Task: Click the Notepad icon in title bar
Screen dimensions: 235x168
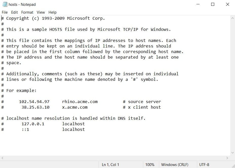Action: tap(5, 4)
